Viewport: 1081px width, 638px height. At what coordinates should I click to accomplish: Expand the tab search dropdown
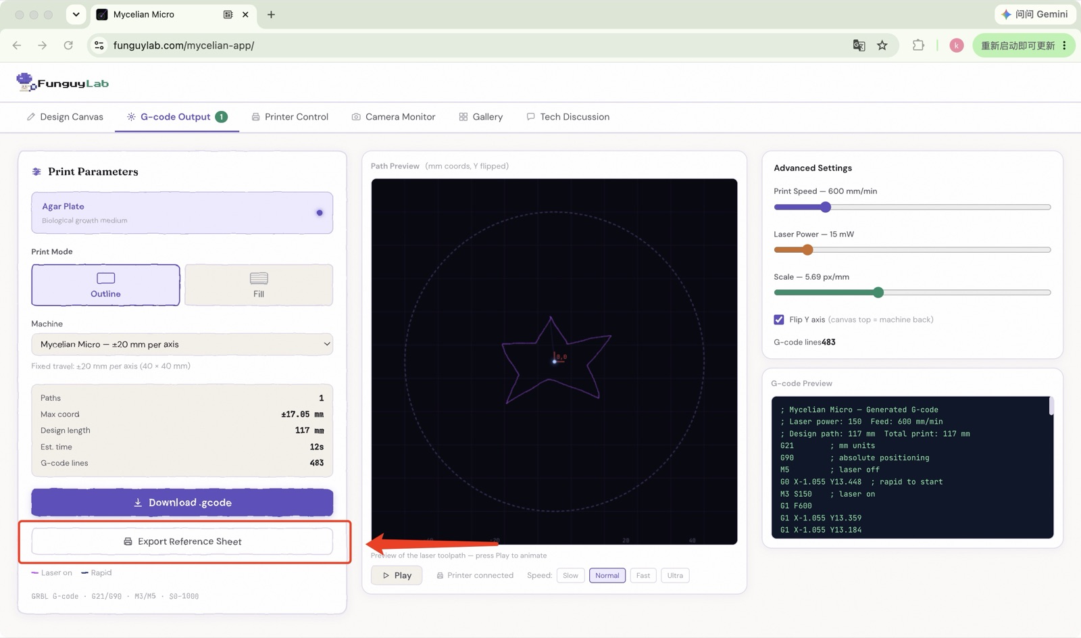(76, 14)
